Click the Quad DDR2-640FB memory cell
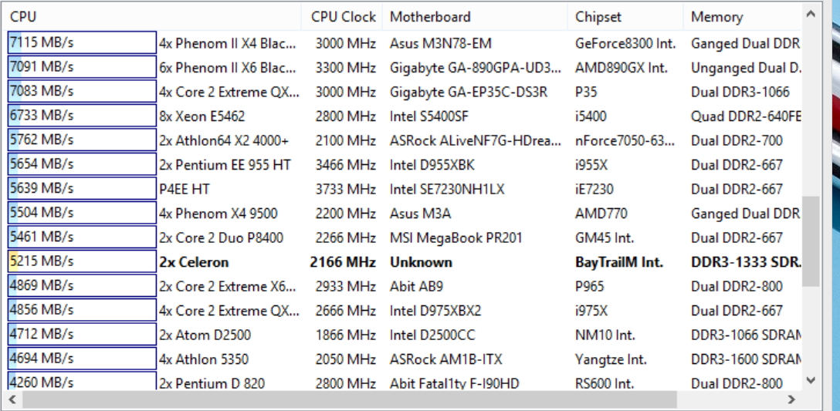 tap(747, 116)
